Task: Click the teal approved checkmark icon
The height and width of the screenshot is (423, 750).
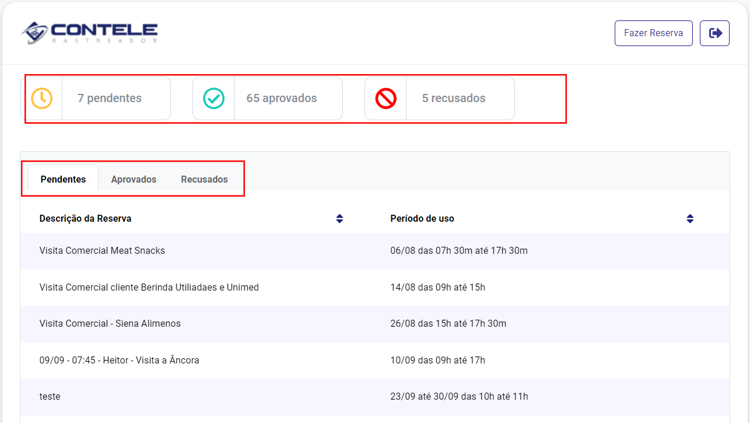Action: coord(213,98)
